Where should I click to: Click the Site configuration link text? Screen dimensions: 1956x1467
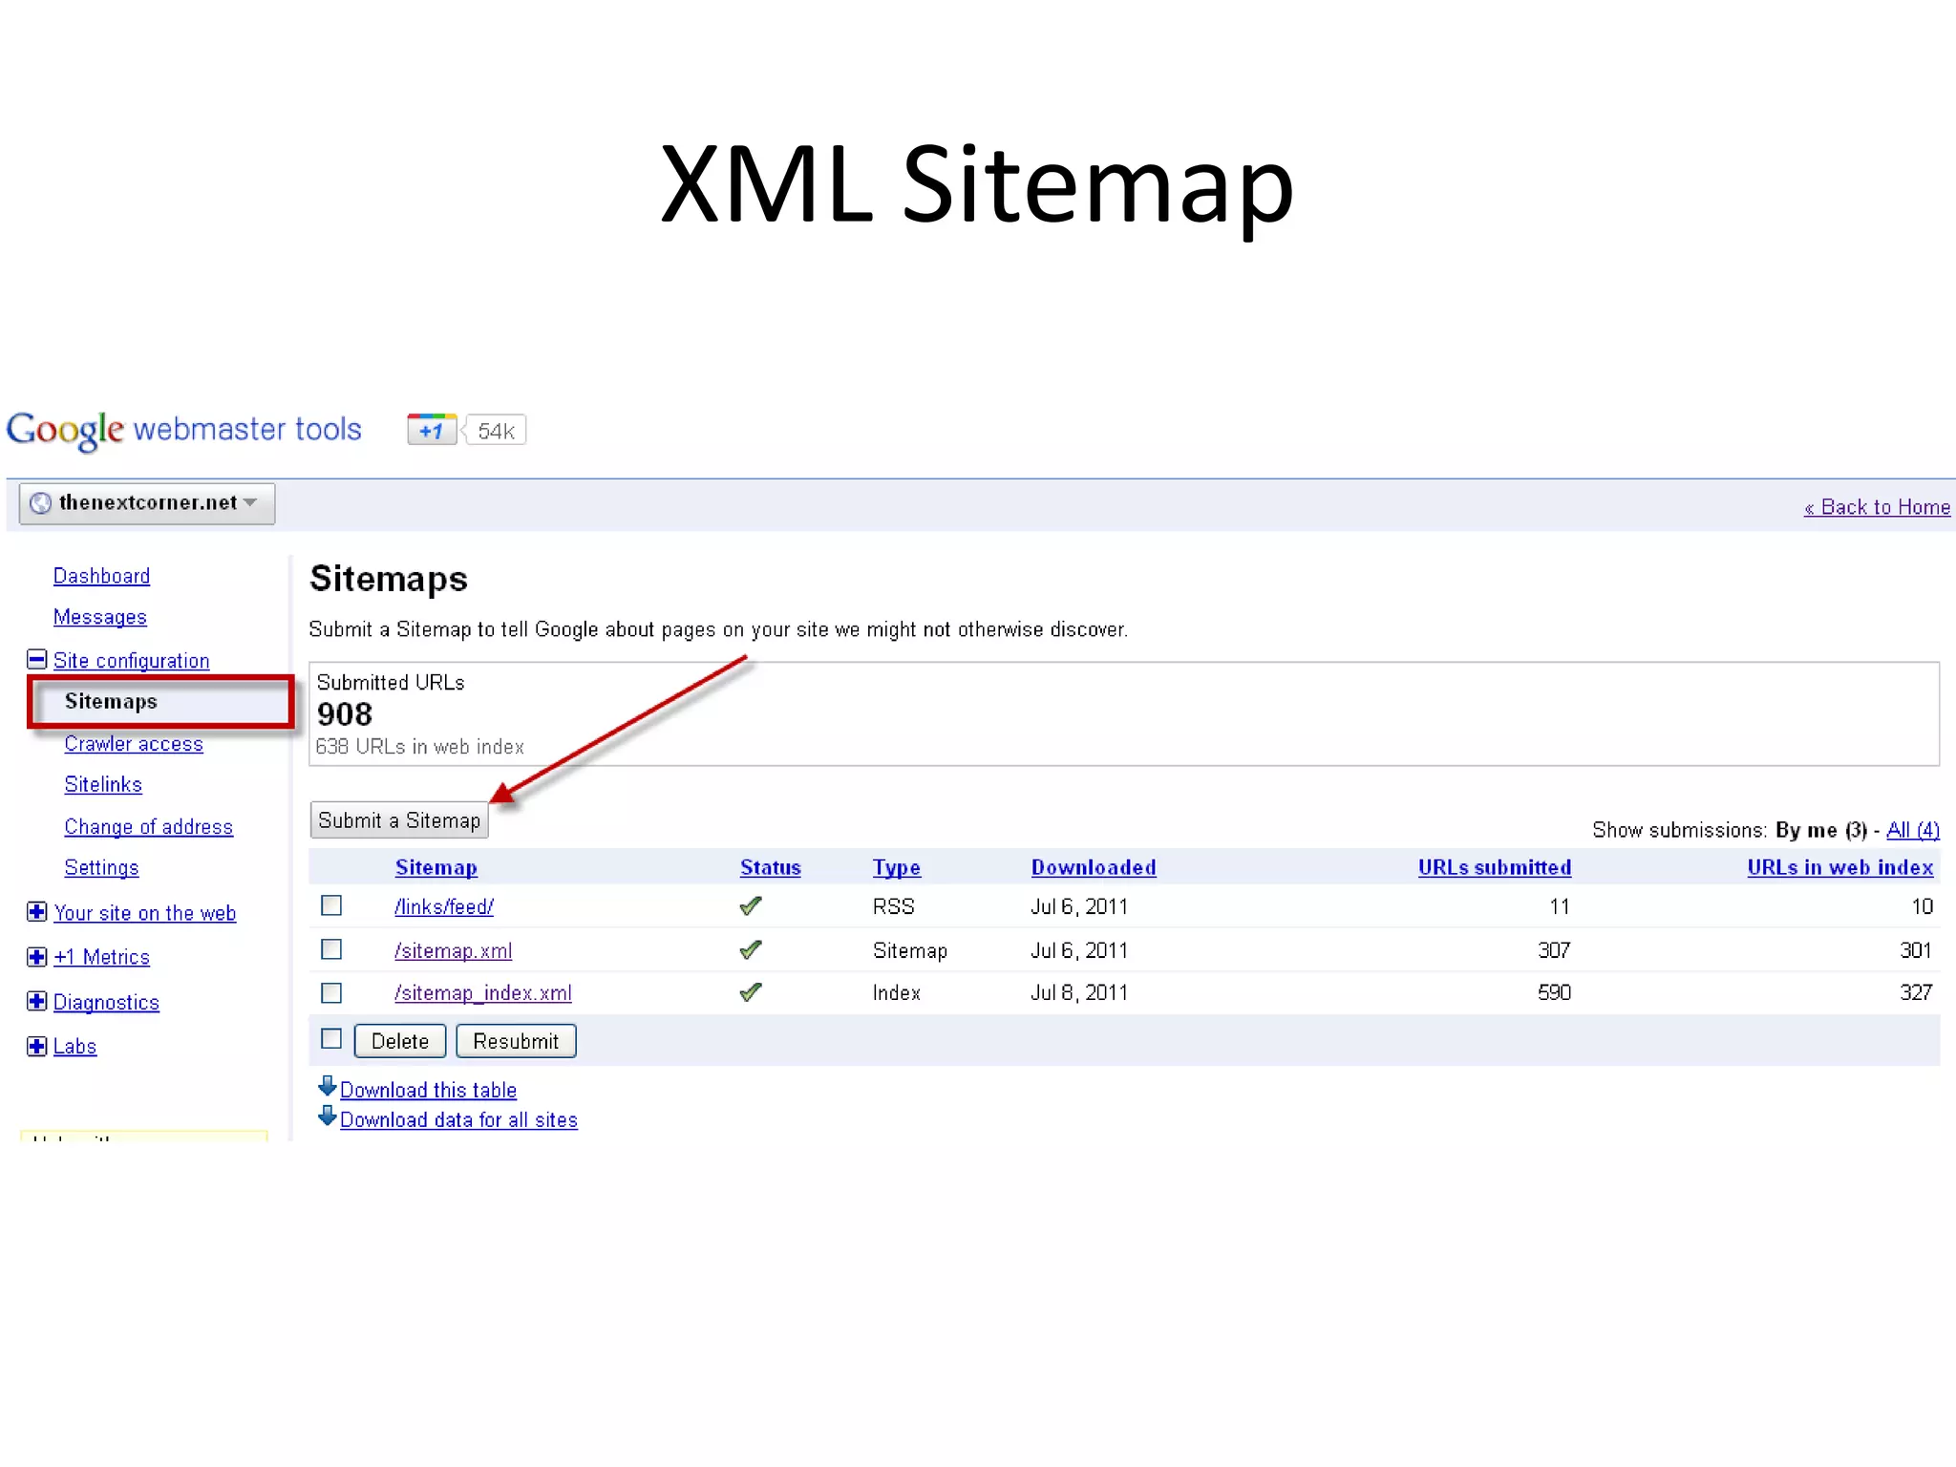[x=131, y=661]
